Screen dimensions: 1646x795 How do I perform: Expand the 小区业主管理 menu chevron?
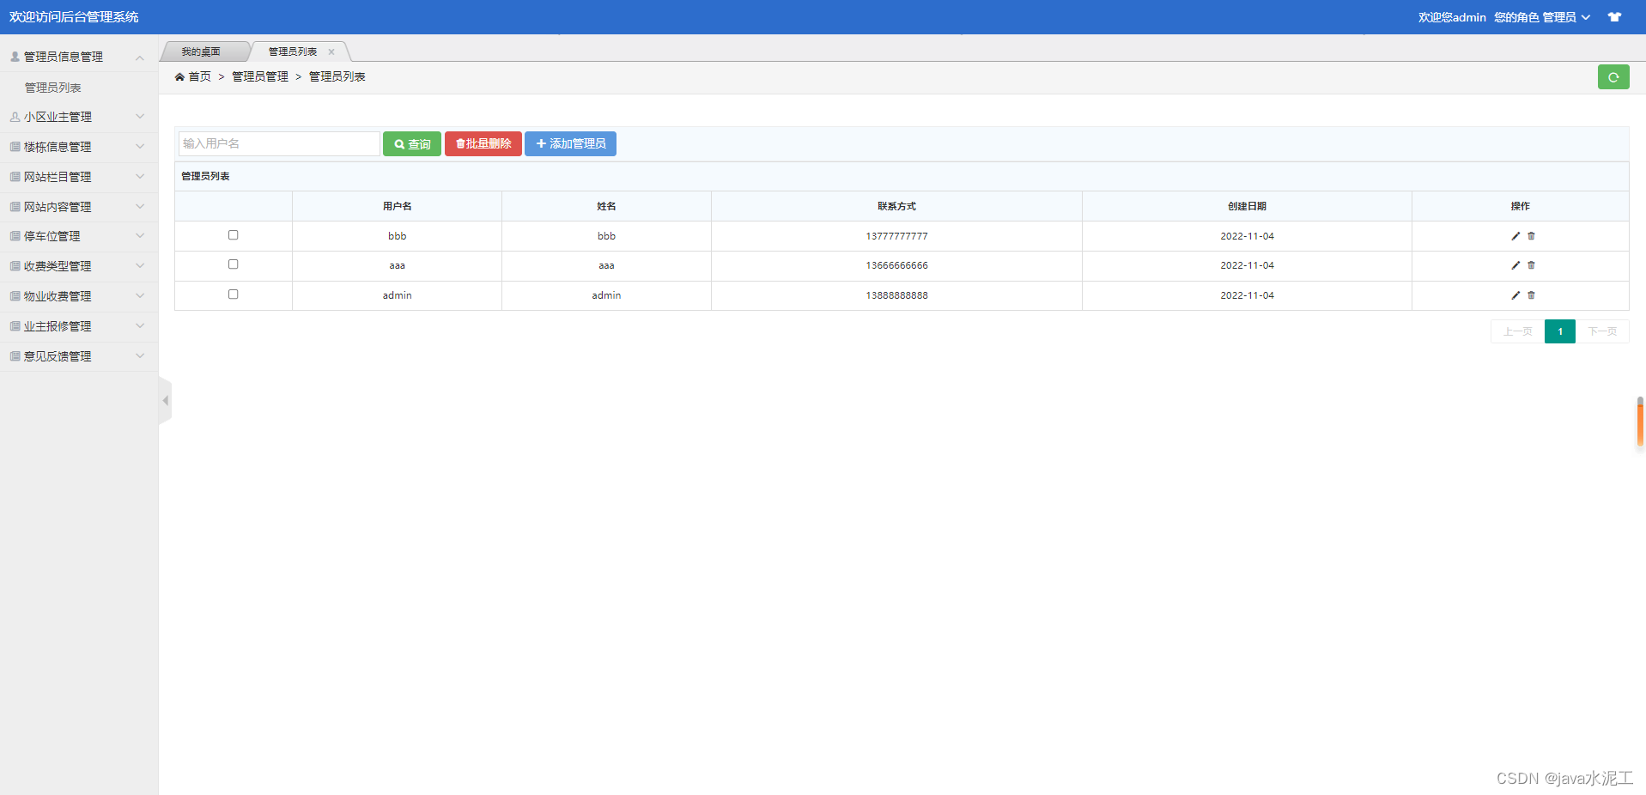click(140, 117)
